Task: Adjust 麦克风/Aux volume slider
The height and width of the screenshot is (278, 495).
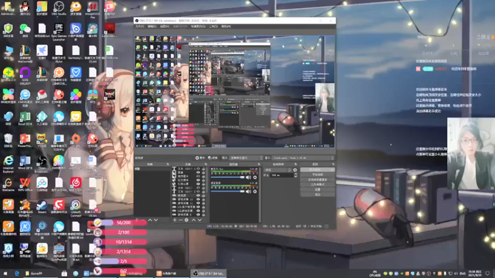Action: pos(228,177)
